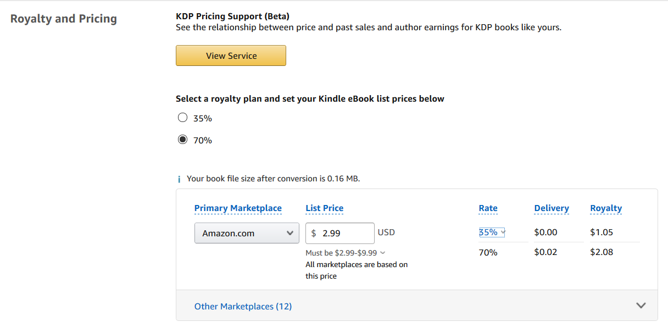Viewport: 668px width, 327px height.
Task: Expand the Other Marketplaces chevron arrow
Action: coord(641,306)
